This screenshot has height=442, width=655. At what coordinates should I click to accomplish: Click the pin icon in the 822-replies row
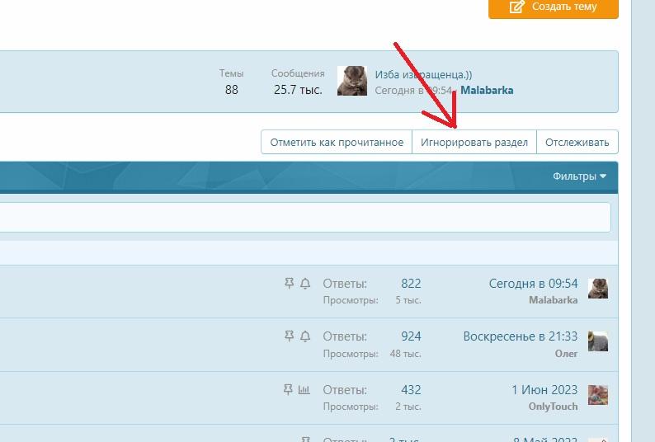[289, 284]
